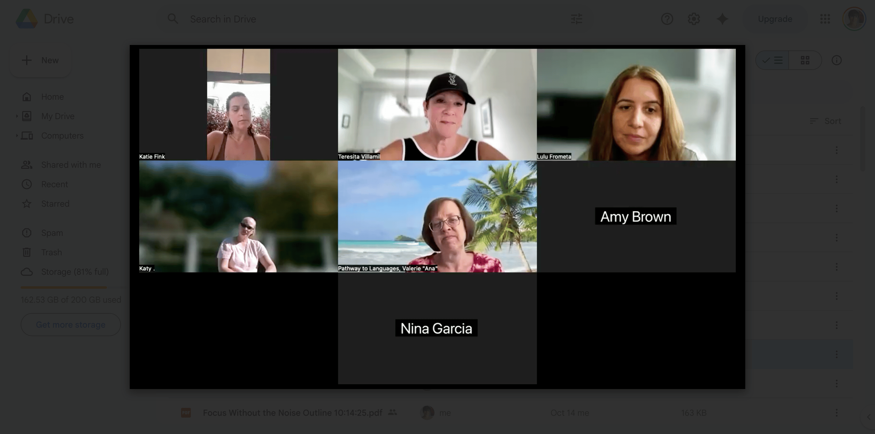Go to Shared with me
The image size is (875, 434).
coord(71,165)
